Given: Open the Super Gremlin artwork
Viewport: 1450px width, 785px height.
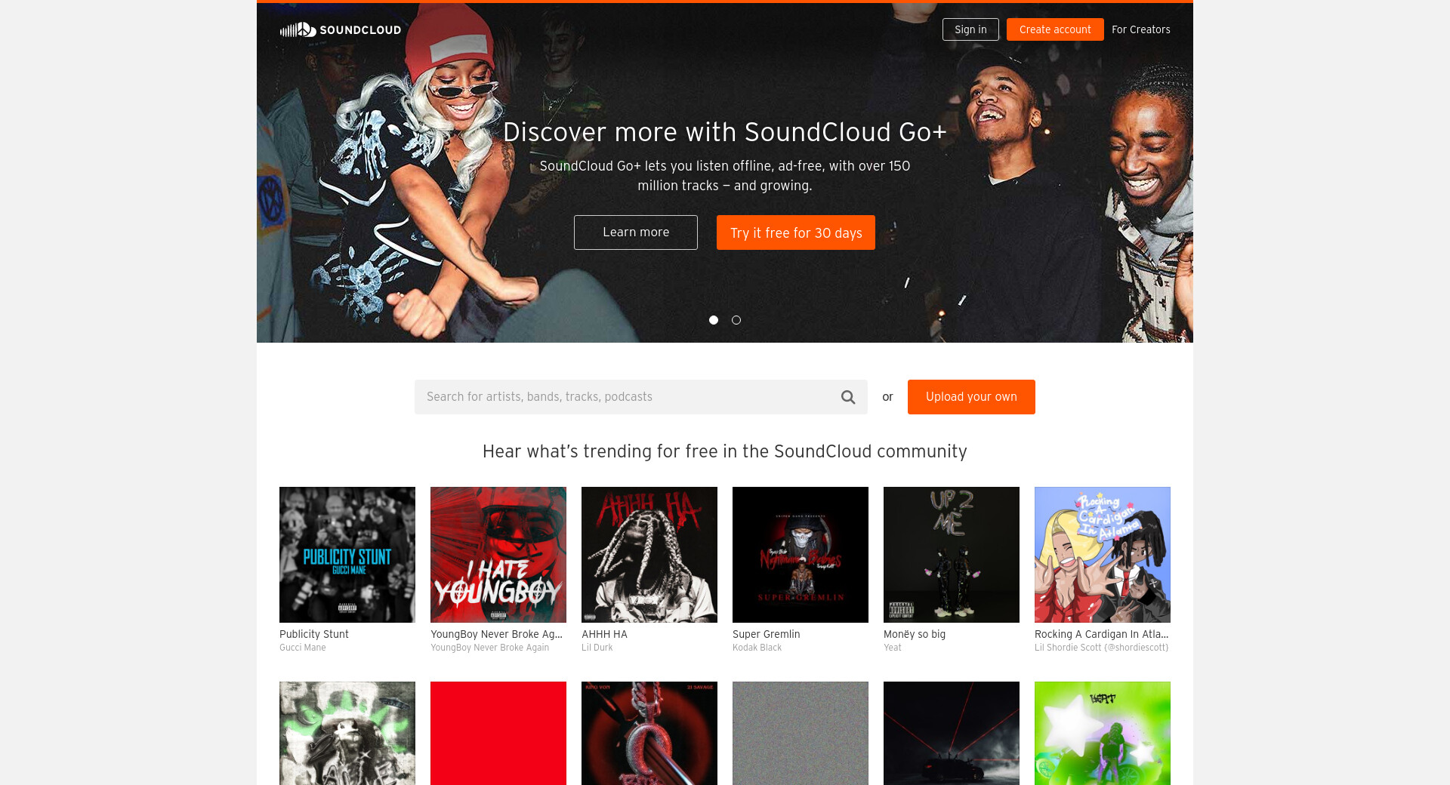Looking at the screenshot, I should point(801,555).
